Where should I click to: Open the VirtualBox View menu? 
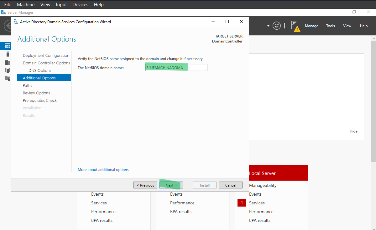pyautogui.click(x=45, y=5)
